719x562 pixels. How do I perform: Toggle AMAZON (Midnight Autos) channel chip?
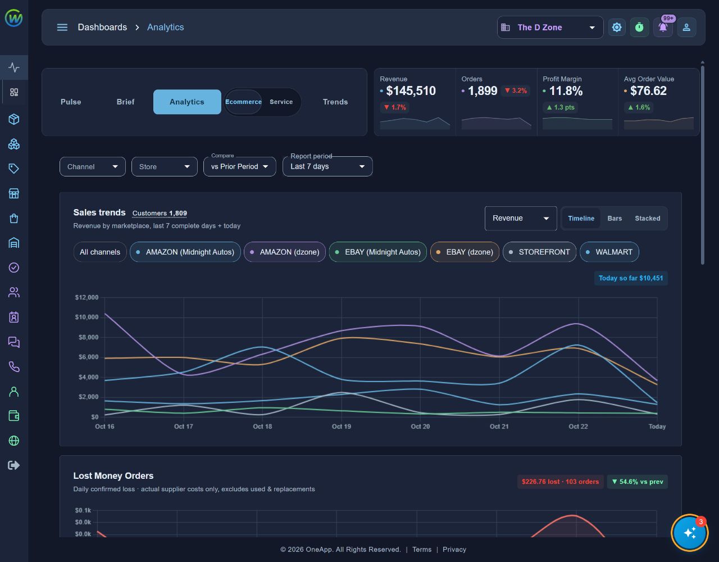185,252
